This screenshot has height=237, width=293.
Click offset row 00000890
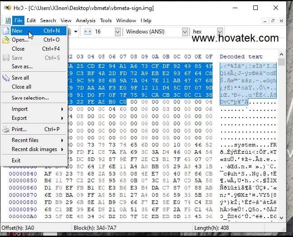[23, 209]
